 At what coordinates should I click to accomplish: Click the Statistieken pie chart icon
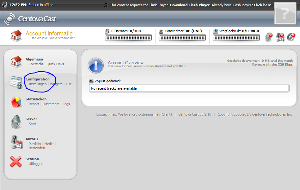[16, 102]
